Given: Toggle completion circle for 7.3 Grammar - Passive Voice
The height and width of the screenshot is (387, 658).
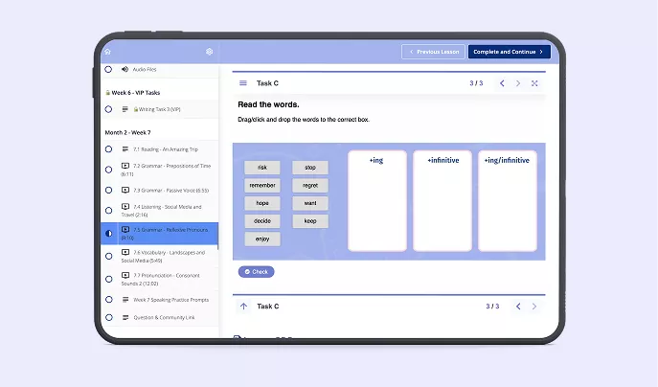Looking at the screenshot, I should [x=108, y=191].
